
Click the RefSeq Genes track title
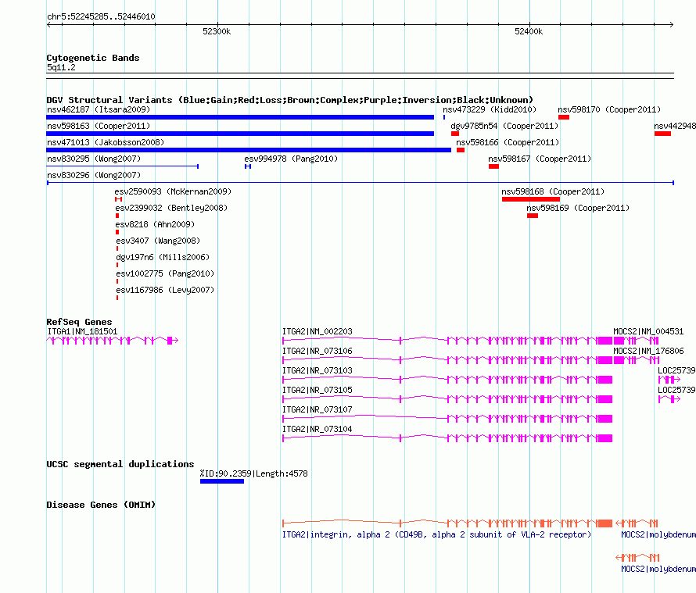click(x=80, y=322)
